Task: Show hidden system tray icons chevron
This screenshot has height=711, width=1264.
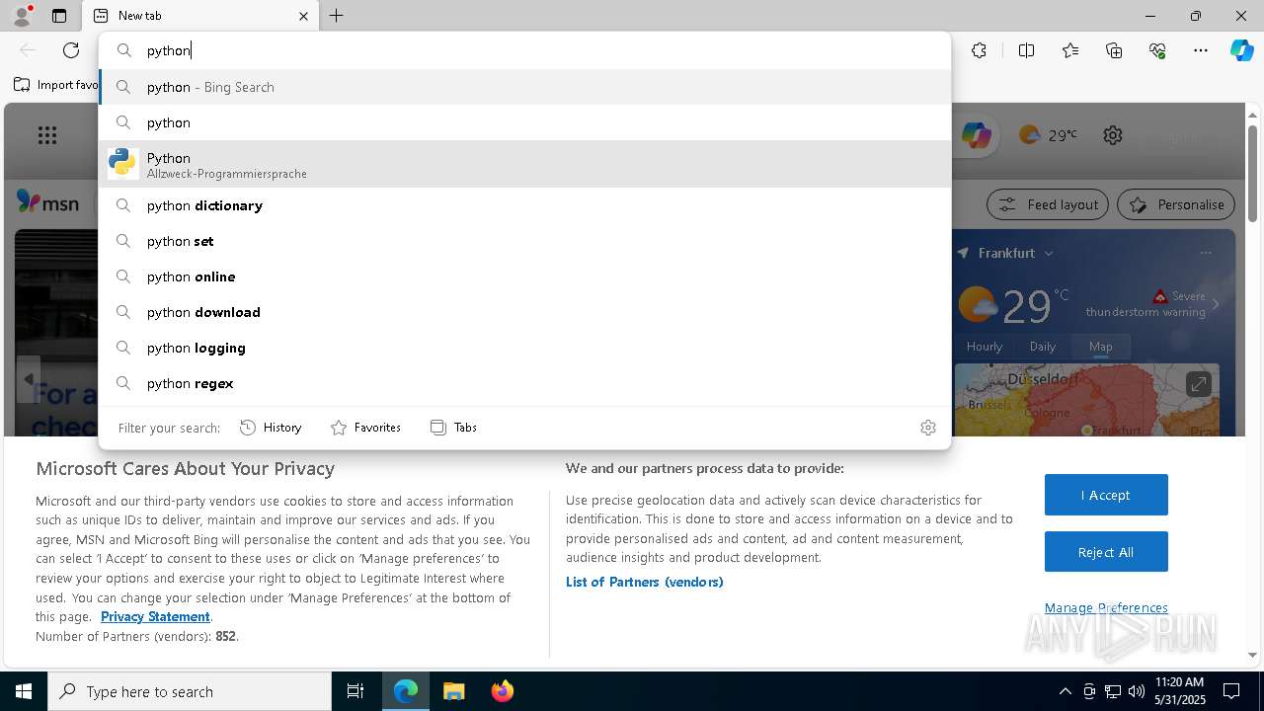Action: pos(1065,691)
